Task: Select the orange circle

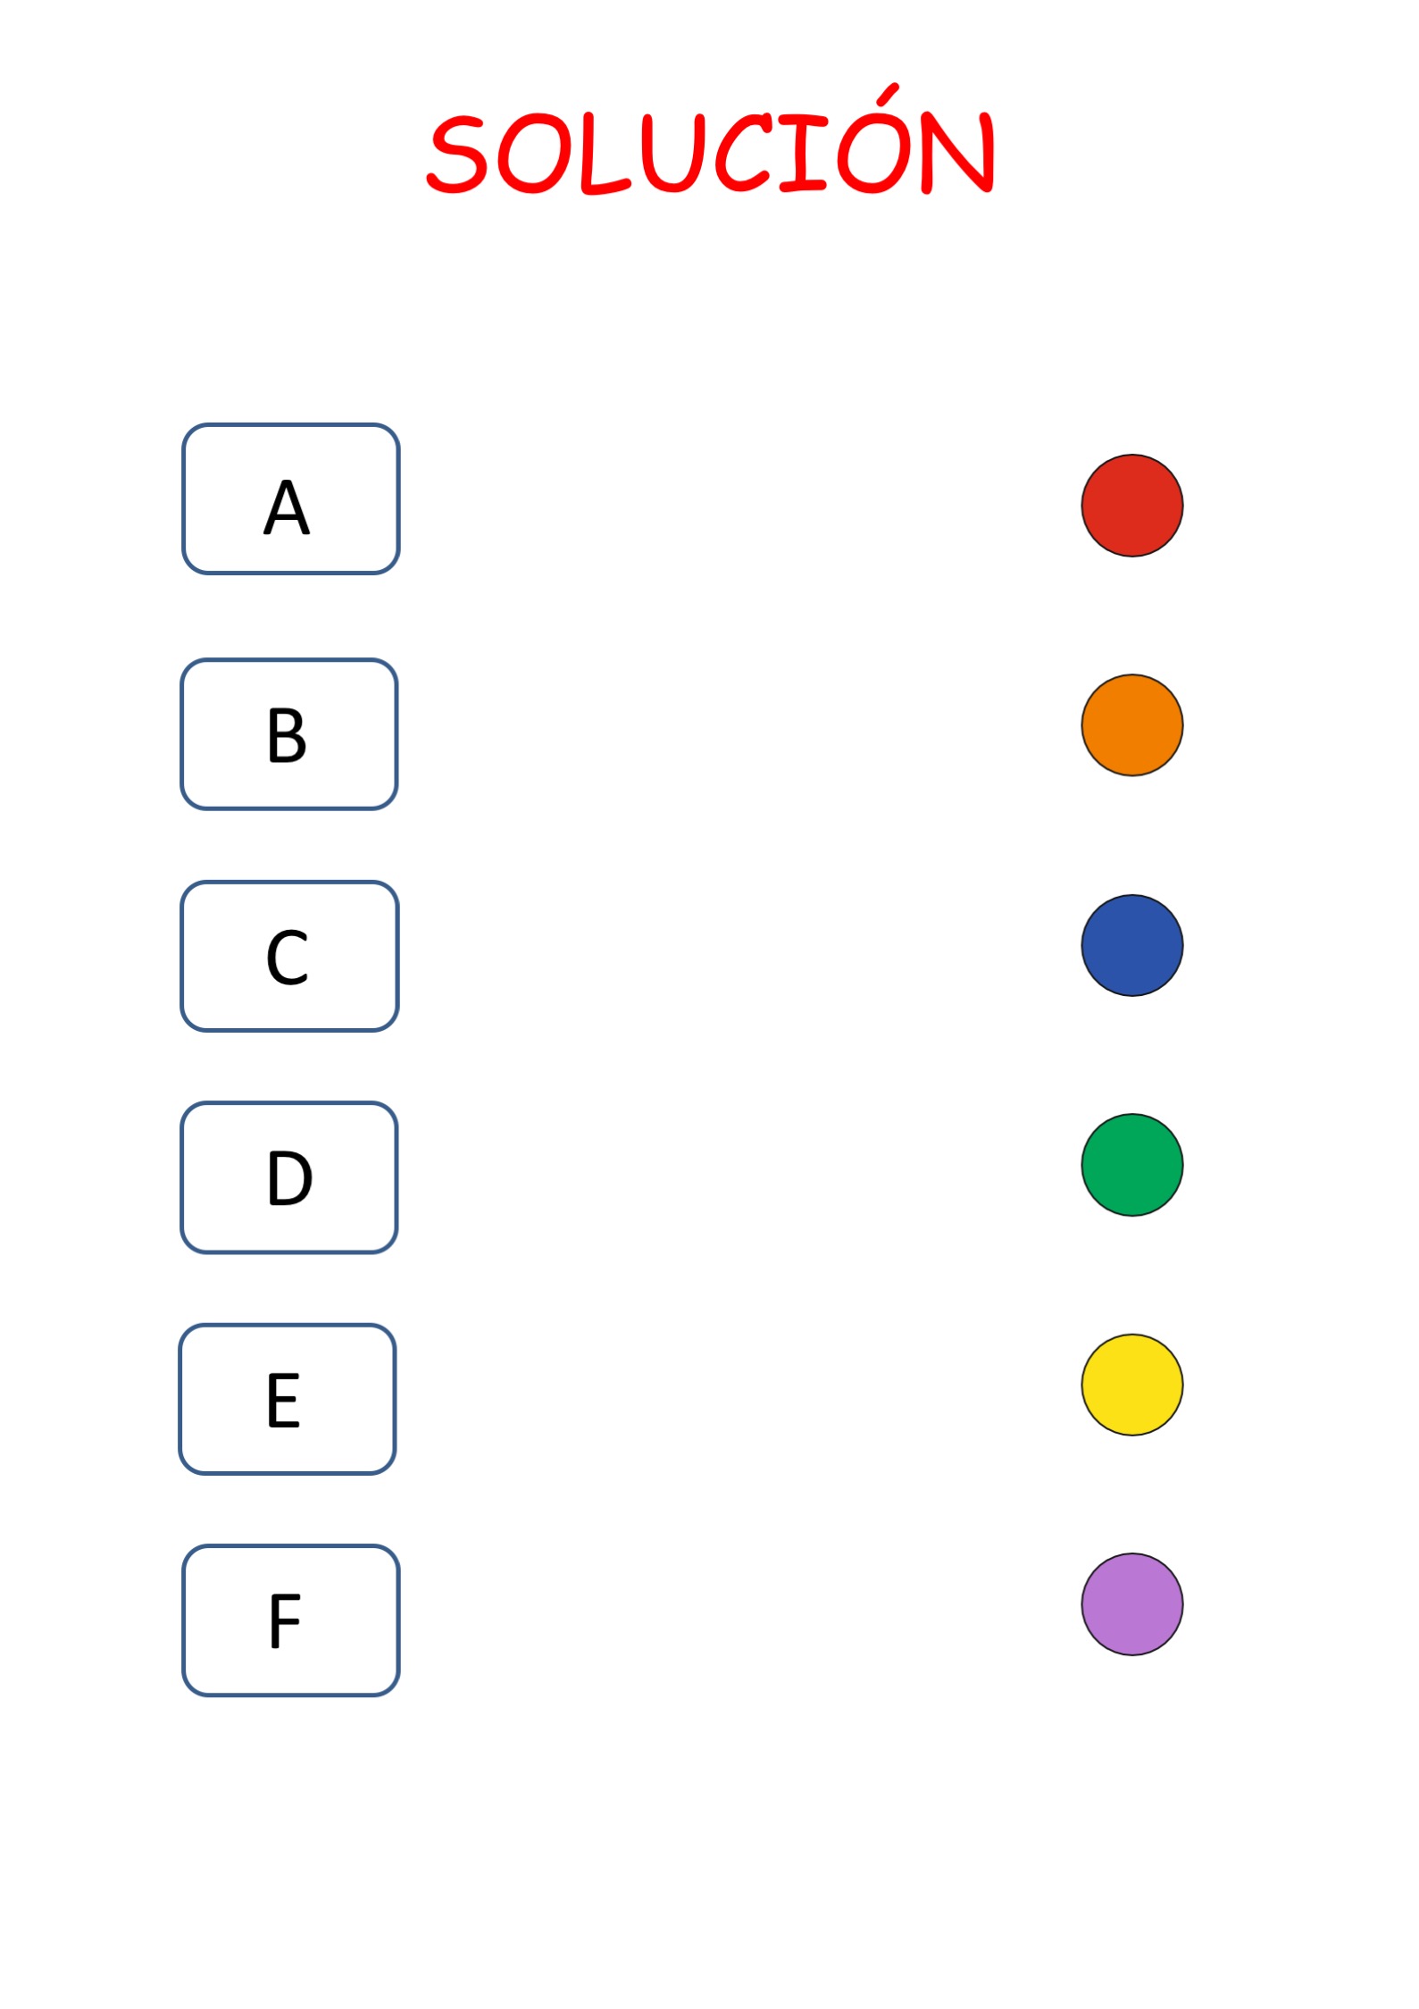Action: point(1131,725)
